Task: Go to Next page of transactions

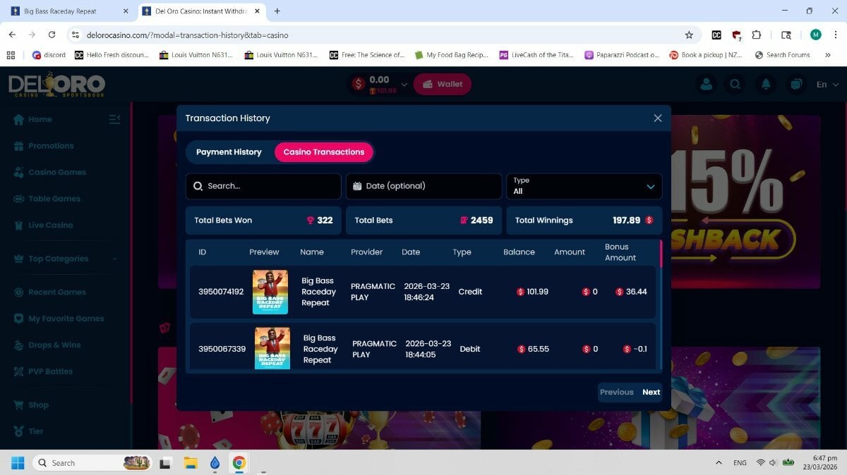Action: (651, 393)
